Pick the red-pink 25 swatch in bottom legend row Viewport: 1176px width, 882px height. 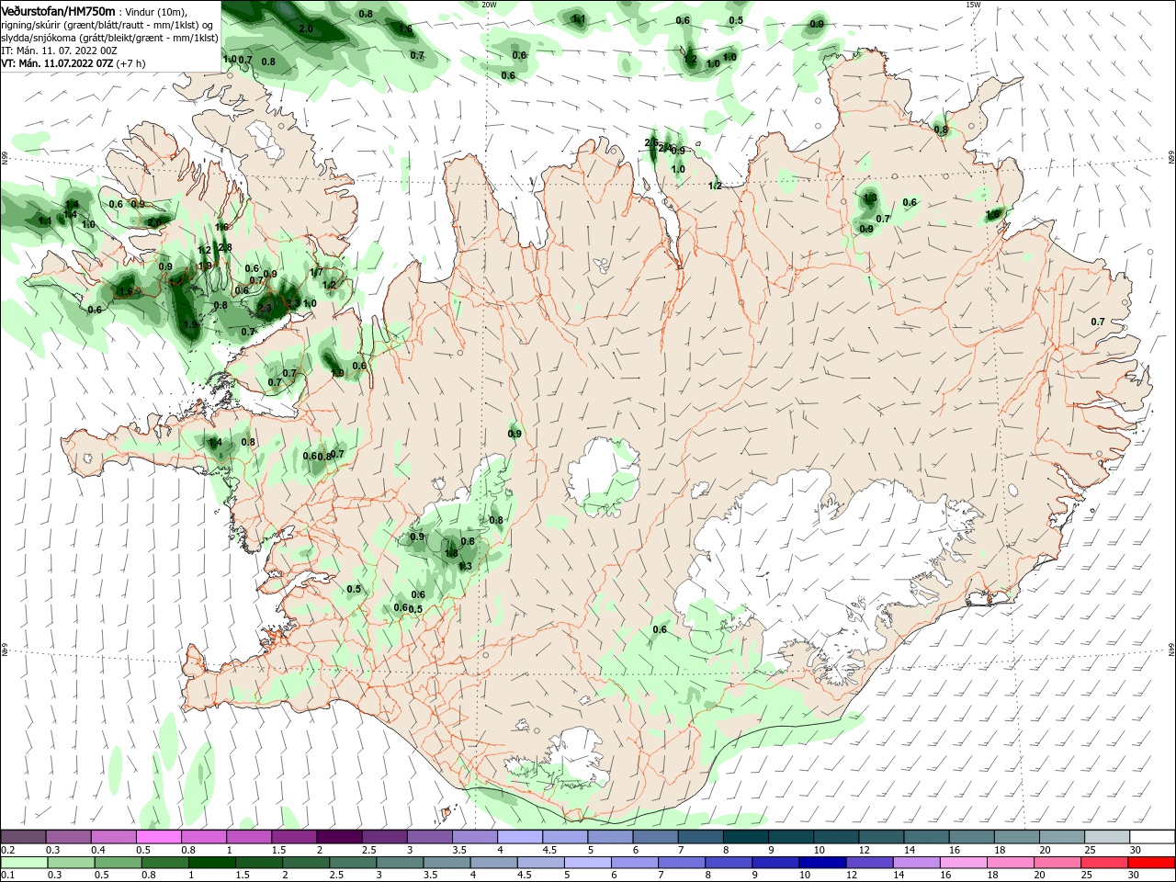click(1104, 863)
